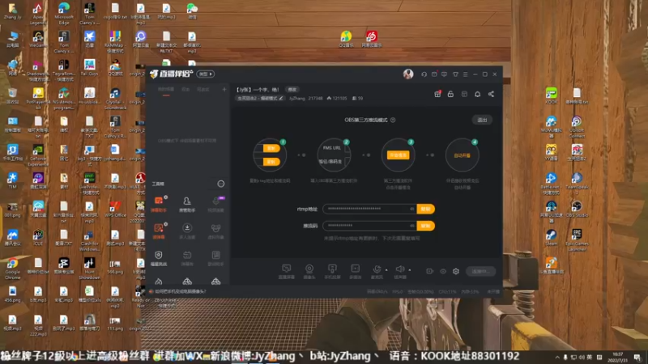Open the settings gear in bottom bar
Screen dimensions: 648x364
coord(456,271)
